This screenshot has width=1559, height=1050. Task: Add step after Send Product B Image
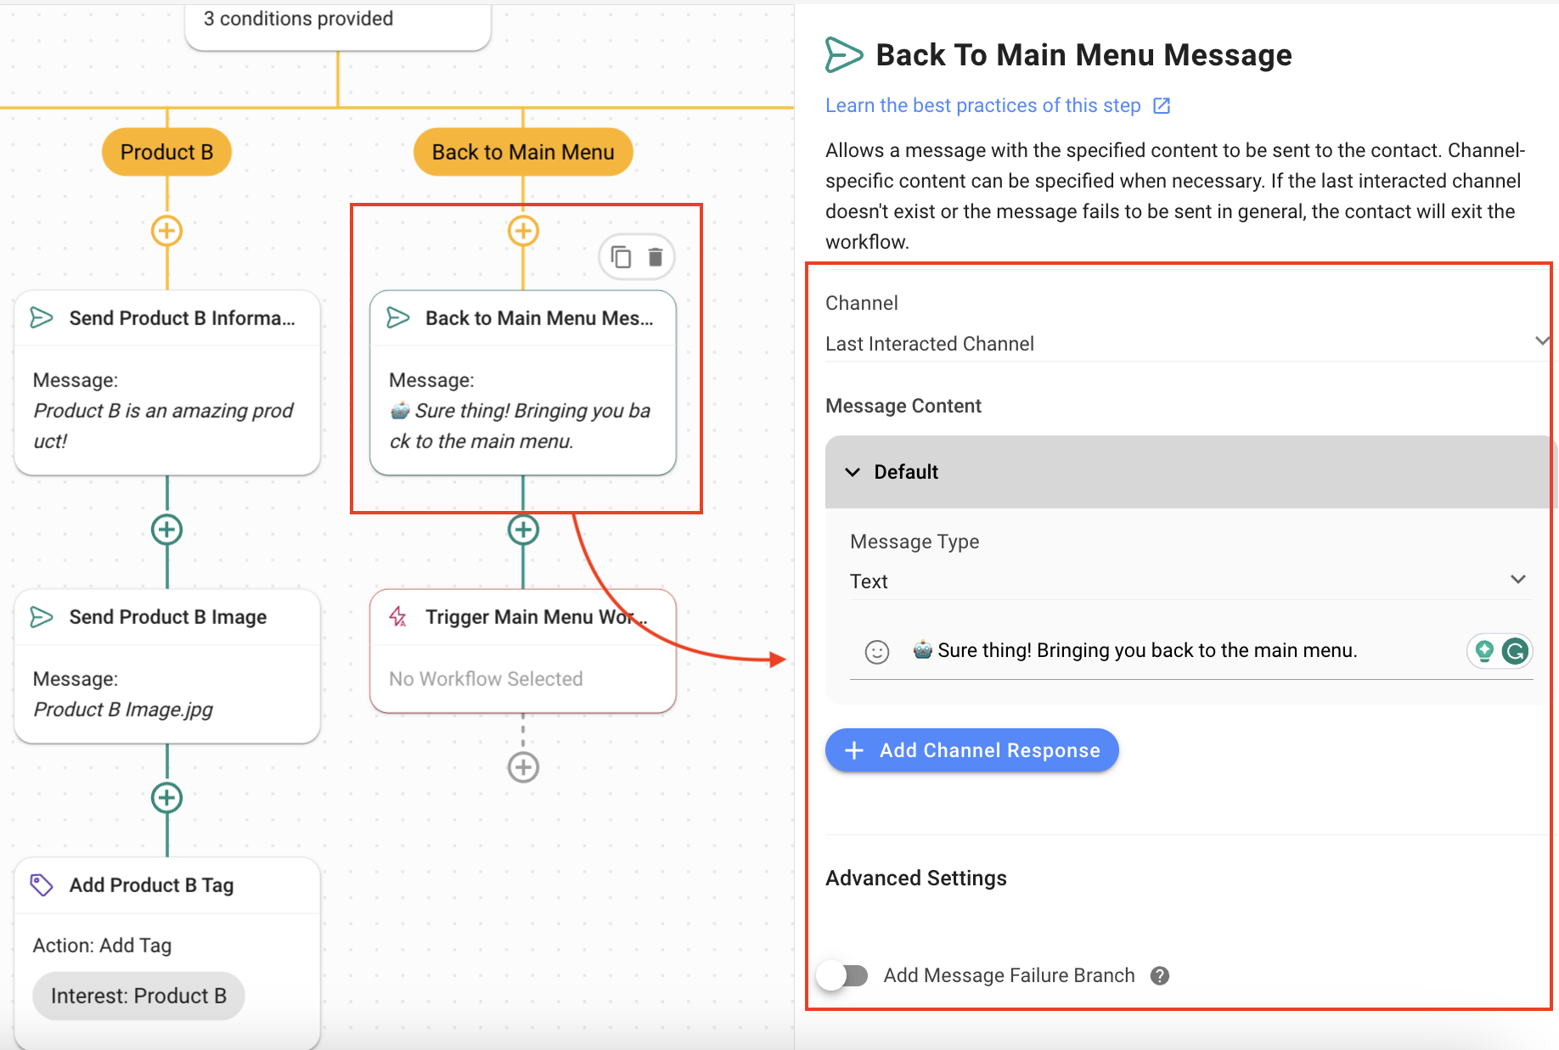(x=166, y=798)
